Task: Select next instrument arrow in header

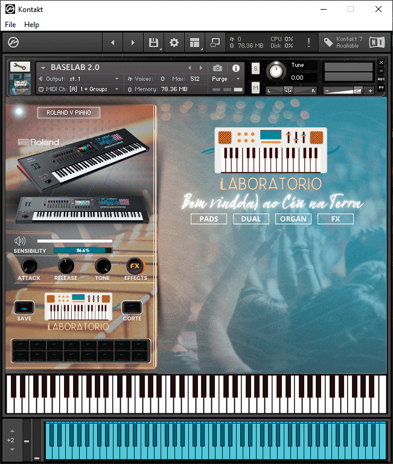Action: (x=201, y=68)
